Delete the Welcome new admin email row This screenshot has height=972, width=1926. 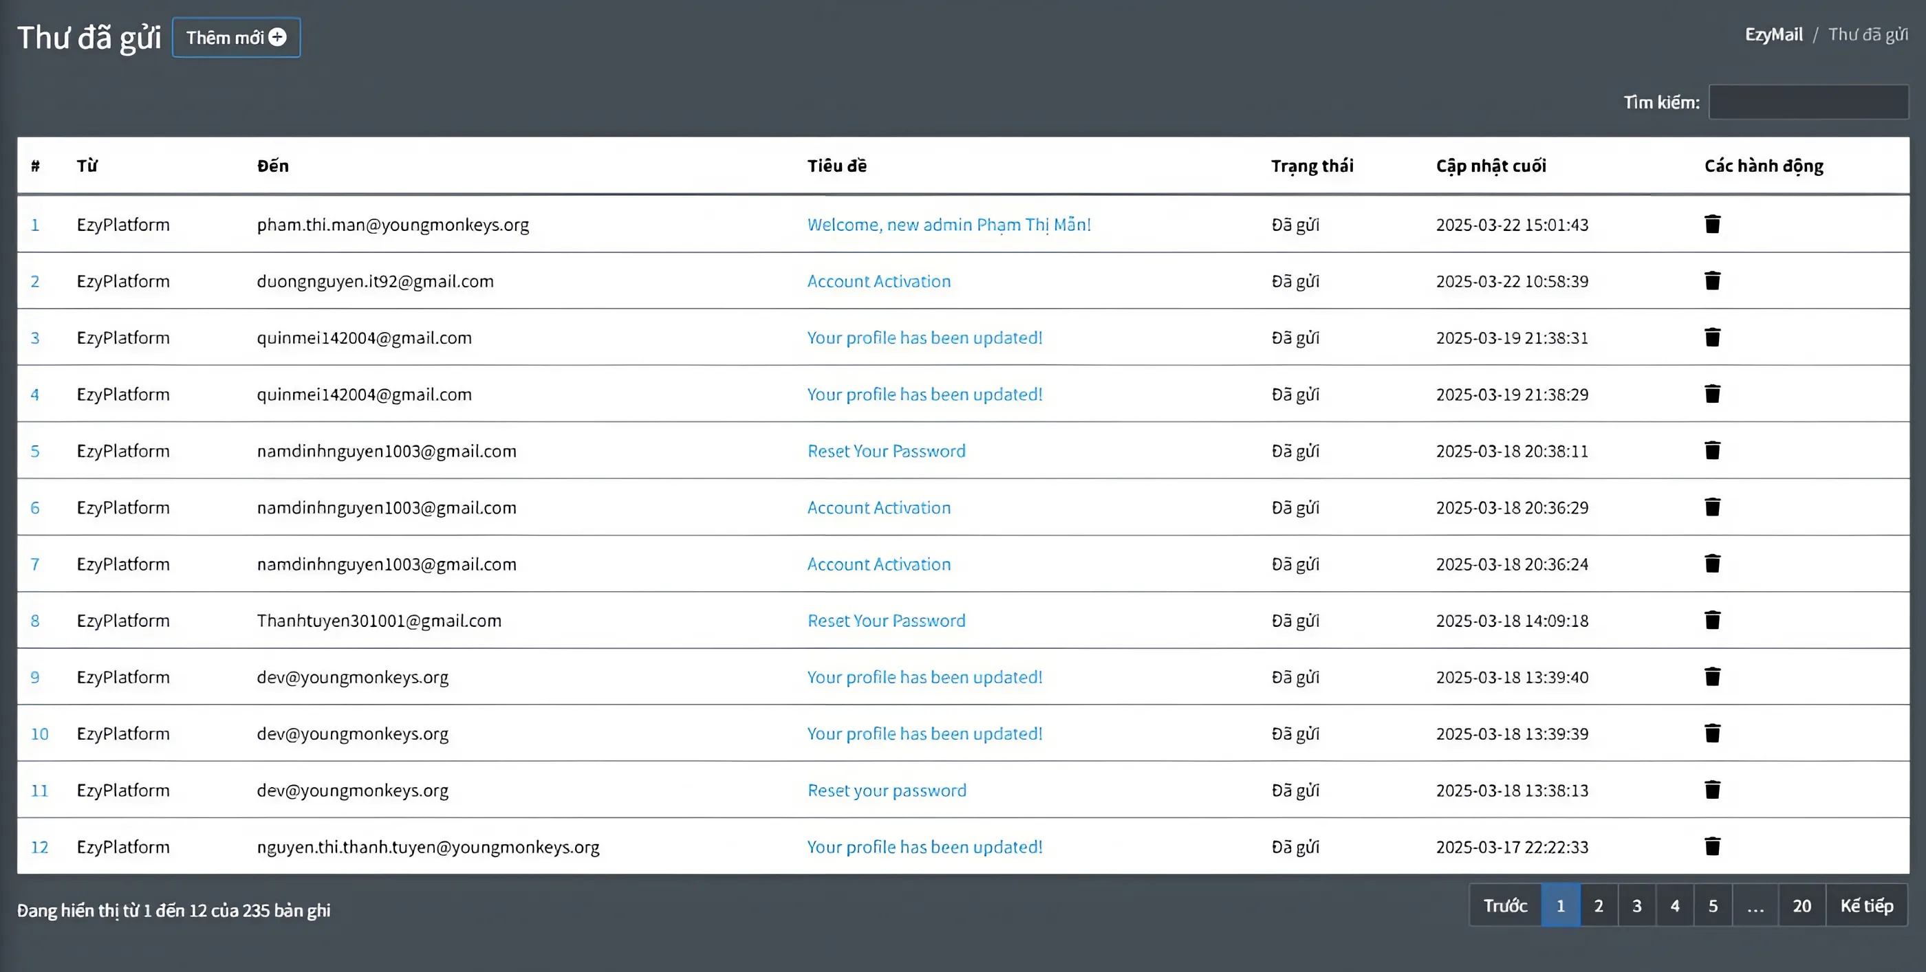tap(1712, 224)
